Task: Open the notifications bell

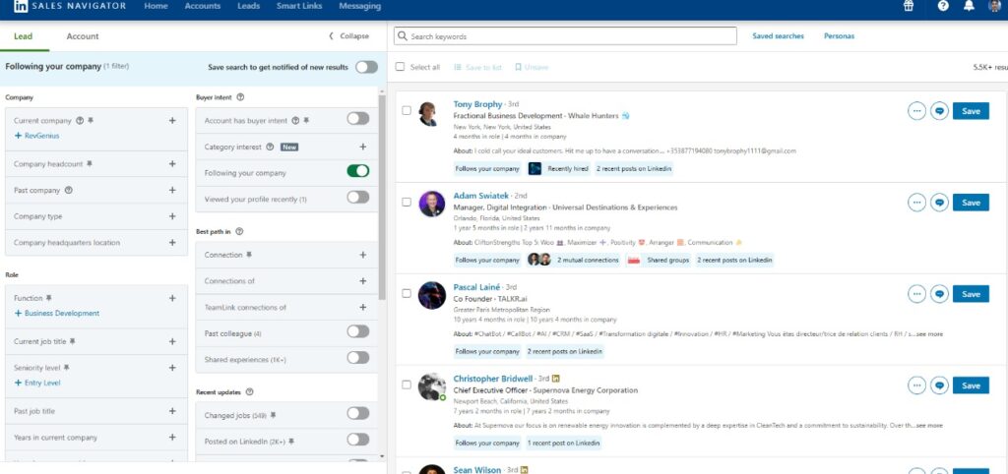Action: tap(969, 7)
